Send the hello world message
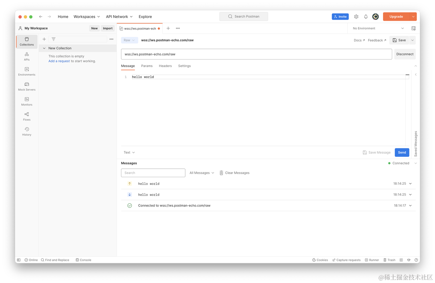Viewport: 435px width, 283px height. [x=402, y=152]
